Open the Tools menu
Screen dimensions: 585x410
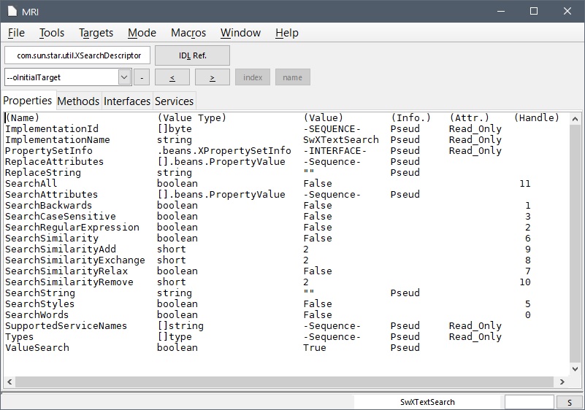point(52,33)
